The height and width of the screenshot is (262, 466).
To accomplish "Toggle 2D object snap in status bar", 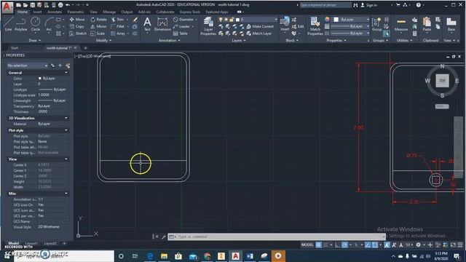I will [x=375, y=245].
